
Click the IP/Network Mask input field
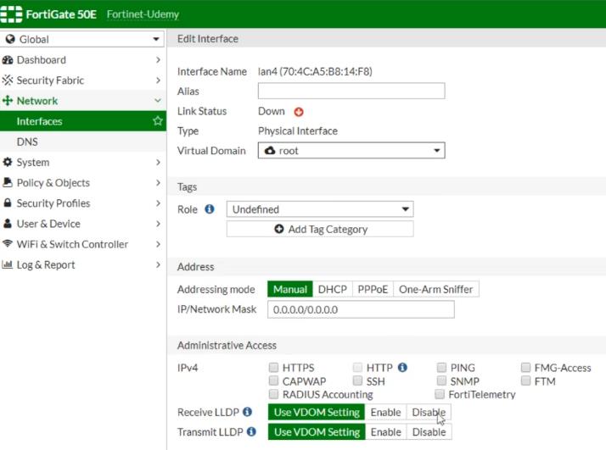coord(361,309)
